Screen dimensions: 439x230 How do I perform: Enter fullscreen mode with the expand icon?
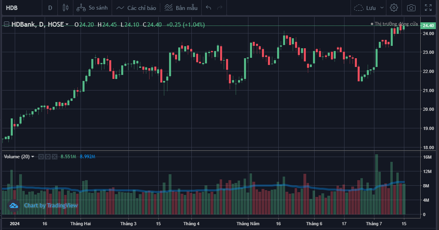tap(429, 8)
